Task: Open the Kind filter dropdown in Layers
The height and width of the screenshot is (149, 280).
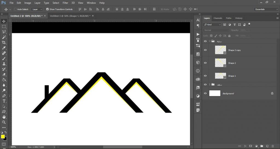Action: pyautogui.click(x=212, y=25)
